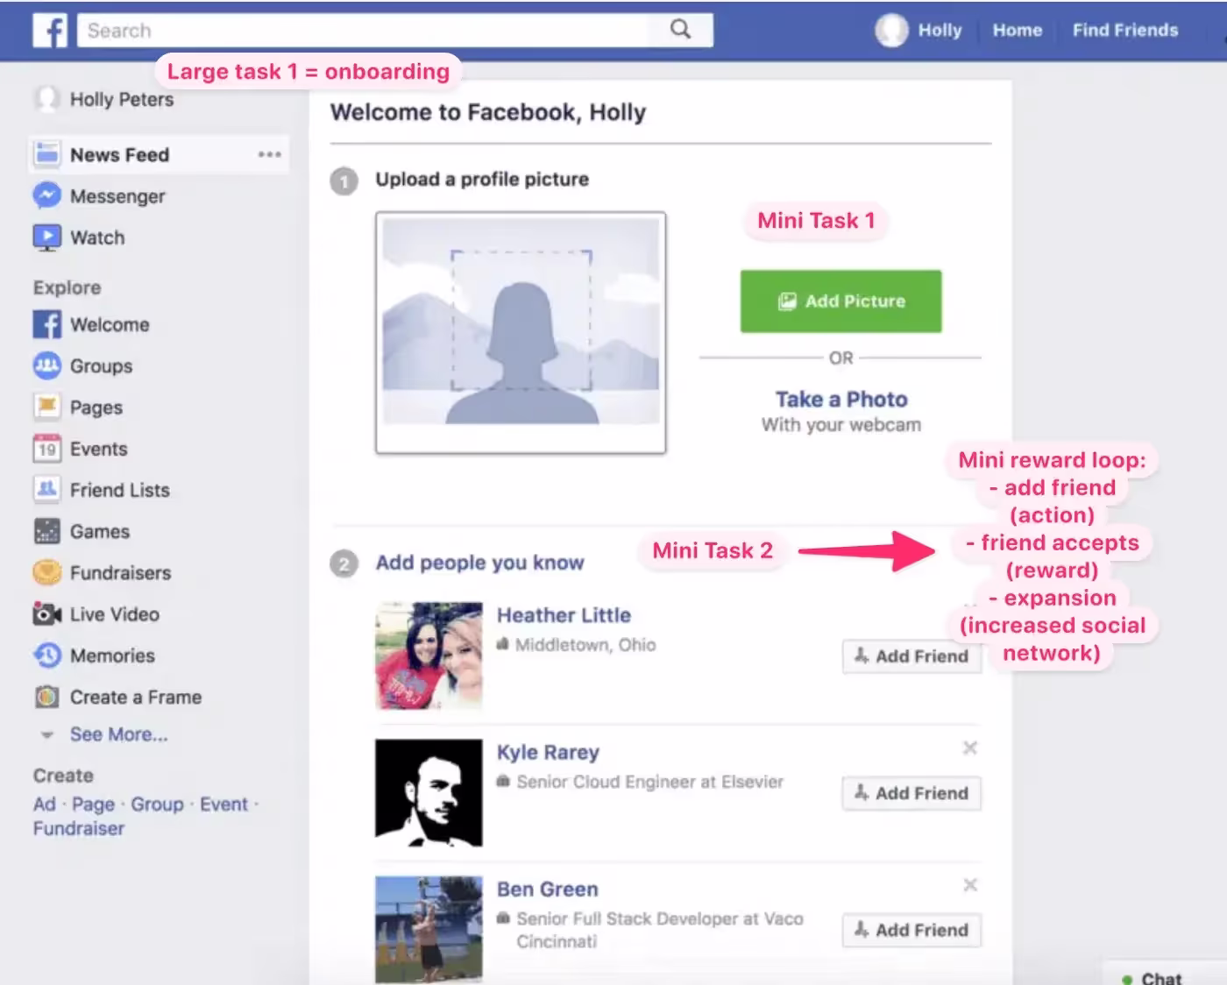The height and width of the screenshot is (985, 1227).
Task: Expand See More in Explore list
Action: point(118,734)
